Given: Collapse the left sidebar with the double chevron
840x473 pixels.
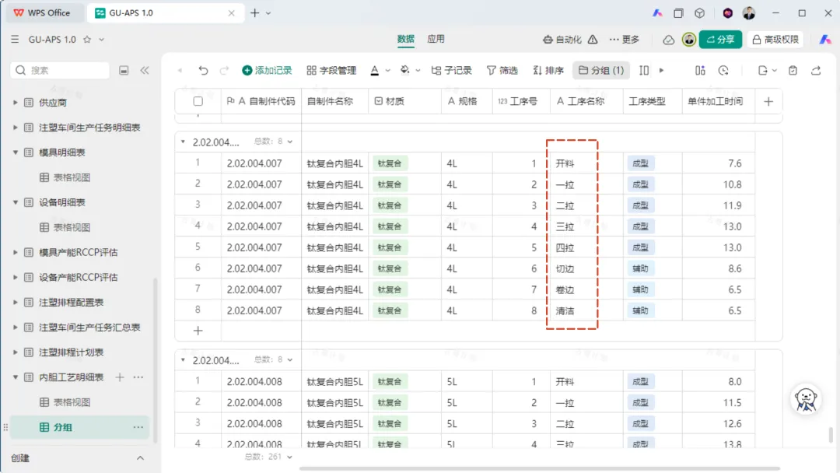Looking at the screenshot, I should [x=145, y=70].
